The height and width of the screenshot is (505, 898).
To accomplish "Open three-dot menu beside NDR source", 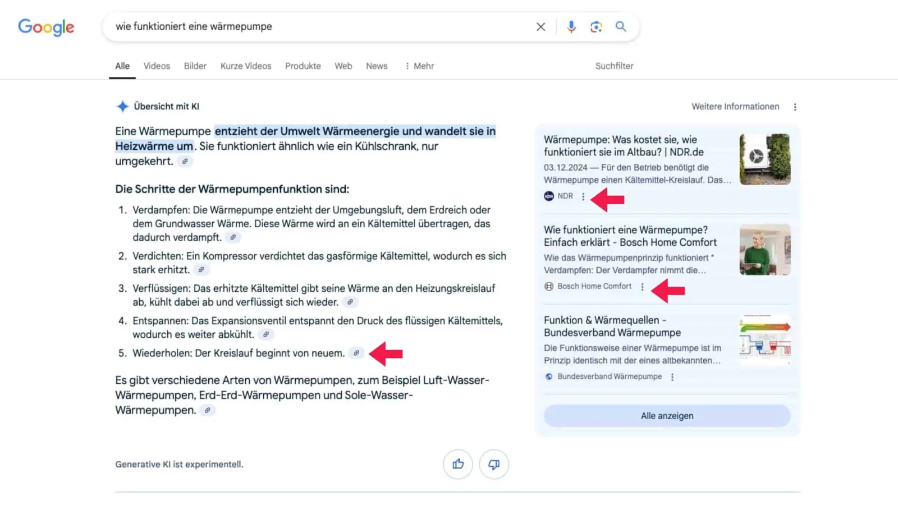I will [583, 196].
